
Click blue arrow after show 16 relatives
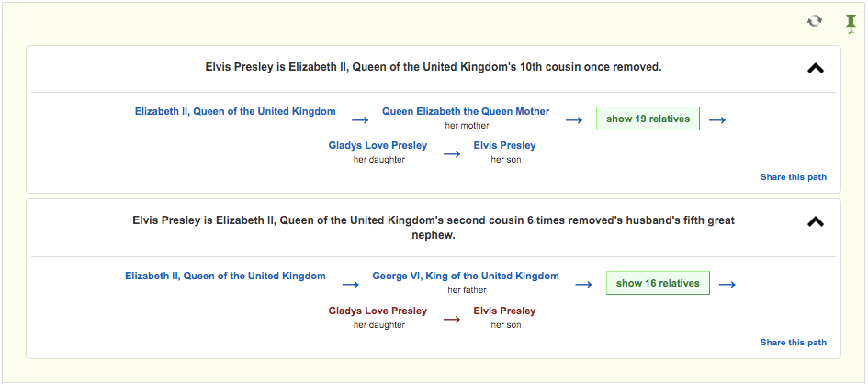click(x=727, y=285)
